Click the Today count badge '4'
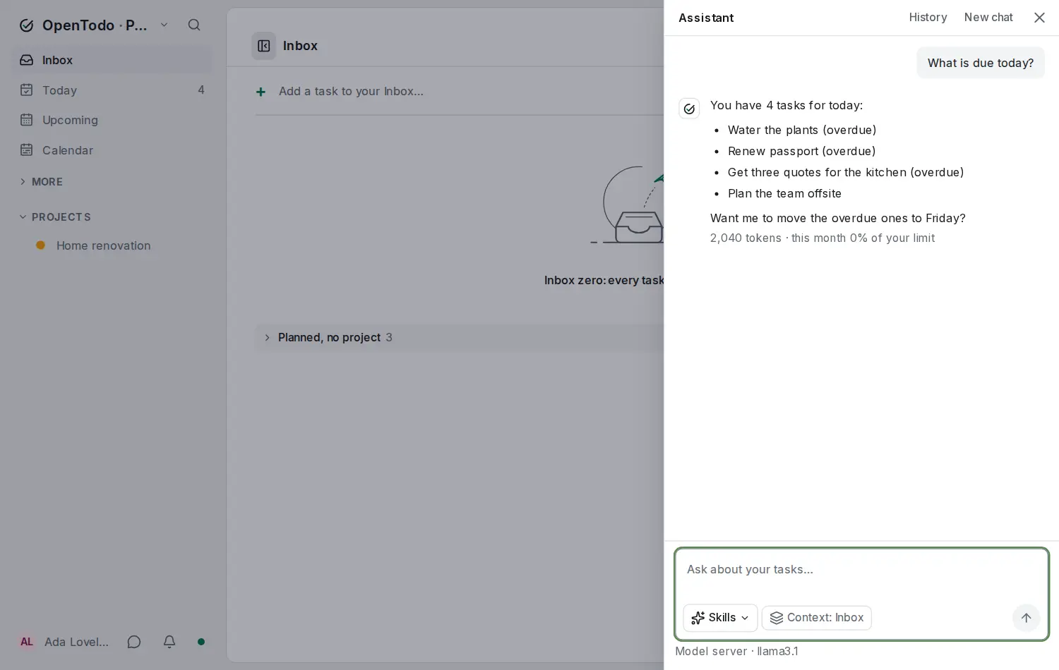 pos(201,90)
